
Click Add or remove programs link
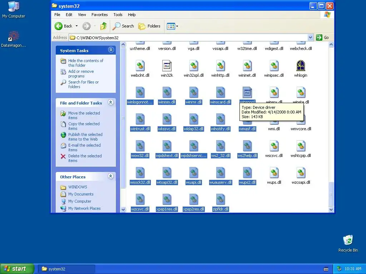coord(81,73)
